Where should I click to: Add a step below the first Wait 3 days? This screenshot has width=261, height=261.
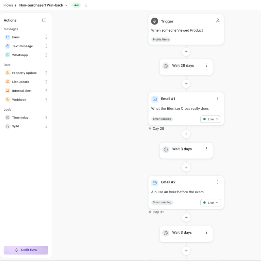coord(186,167)
